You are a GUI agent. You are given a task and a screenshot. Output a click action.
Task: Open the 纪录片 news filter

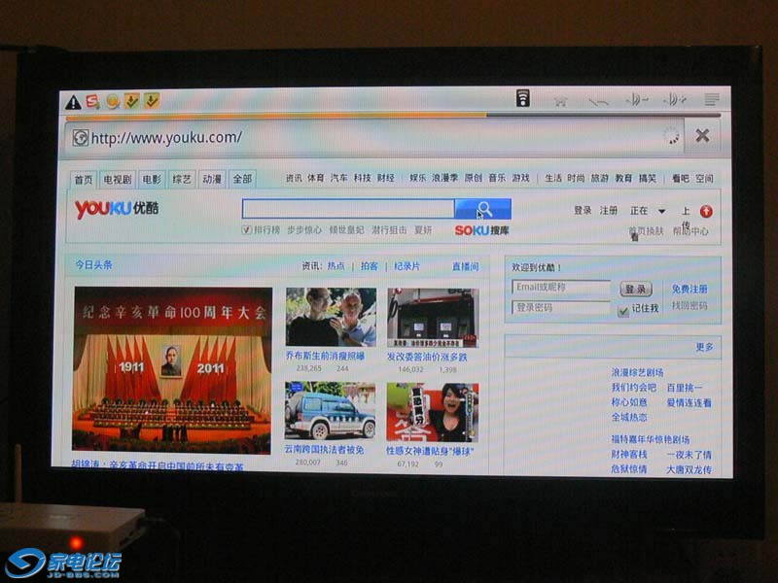pos(407,266)
